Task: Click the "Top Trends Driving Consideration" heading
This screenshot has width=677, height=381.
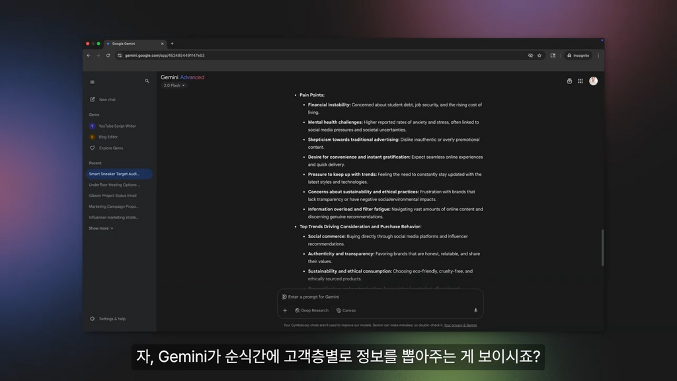Action: point(360,227)
